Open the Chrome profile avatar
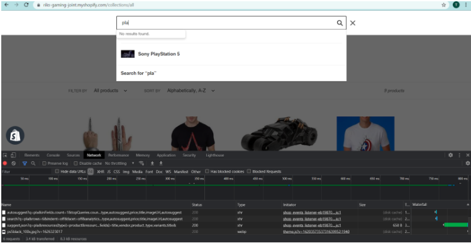471x243 pixels. click(456, 5)
